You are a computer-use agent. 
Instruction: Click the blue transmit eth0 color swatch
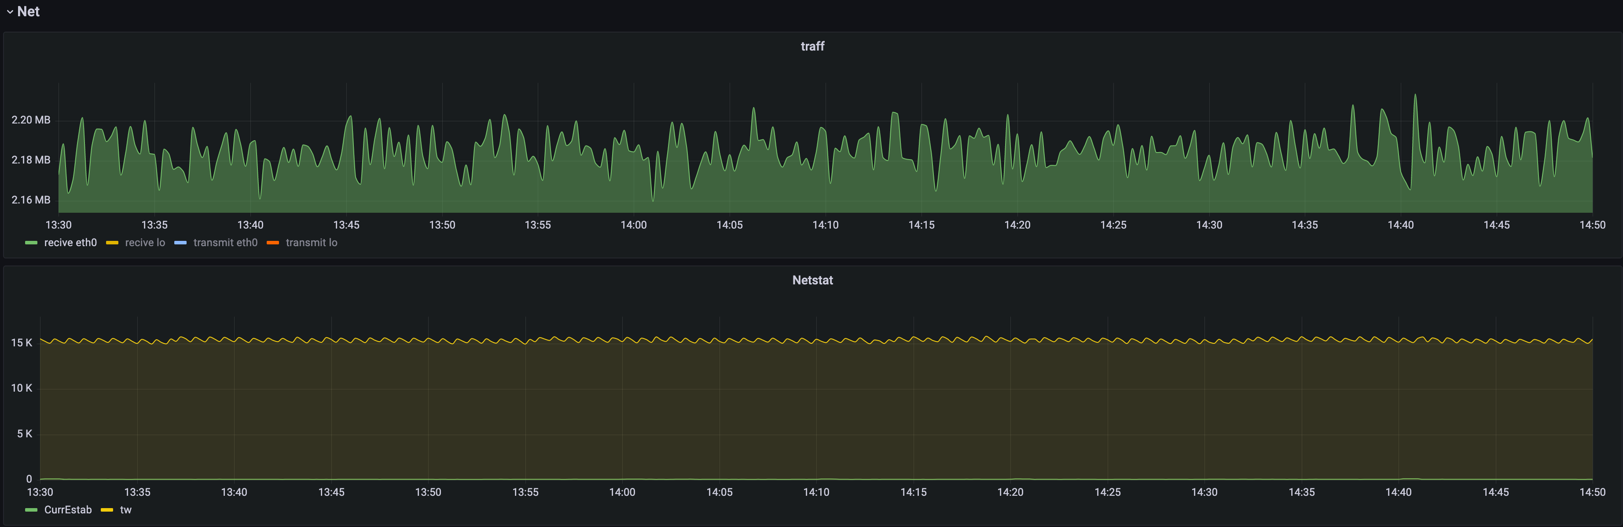pos(180,243)
